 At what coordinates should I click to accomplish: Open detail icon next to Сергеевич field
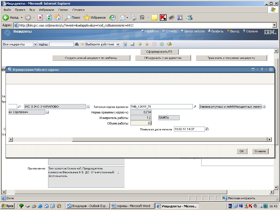click(47, 112)
